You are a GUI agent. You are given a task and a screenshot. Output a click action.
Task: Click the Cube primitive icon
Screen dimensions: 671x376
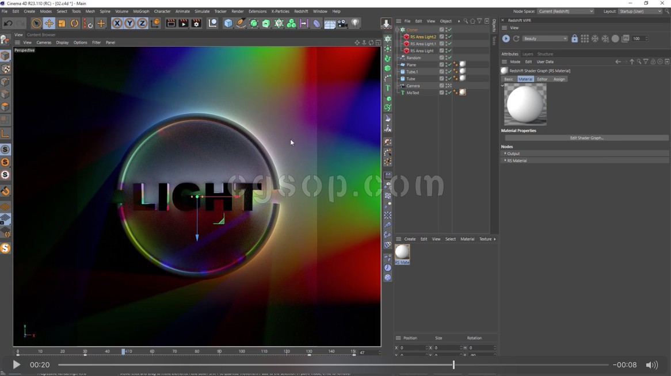point(228,24)
